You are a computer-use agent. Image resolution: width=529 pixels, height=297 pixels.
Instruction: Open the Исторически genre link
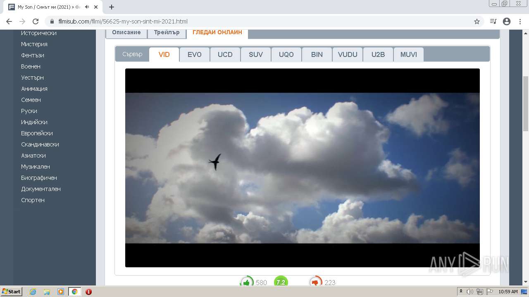[39, 33]
